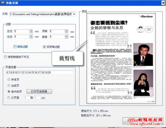Click the left margin input field
The height and width of the screenshot is (128, 166).
pyautogui.click(x=22, y=31)
